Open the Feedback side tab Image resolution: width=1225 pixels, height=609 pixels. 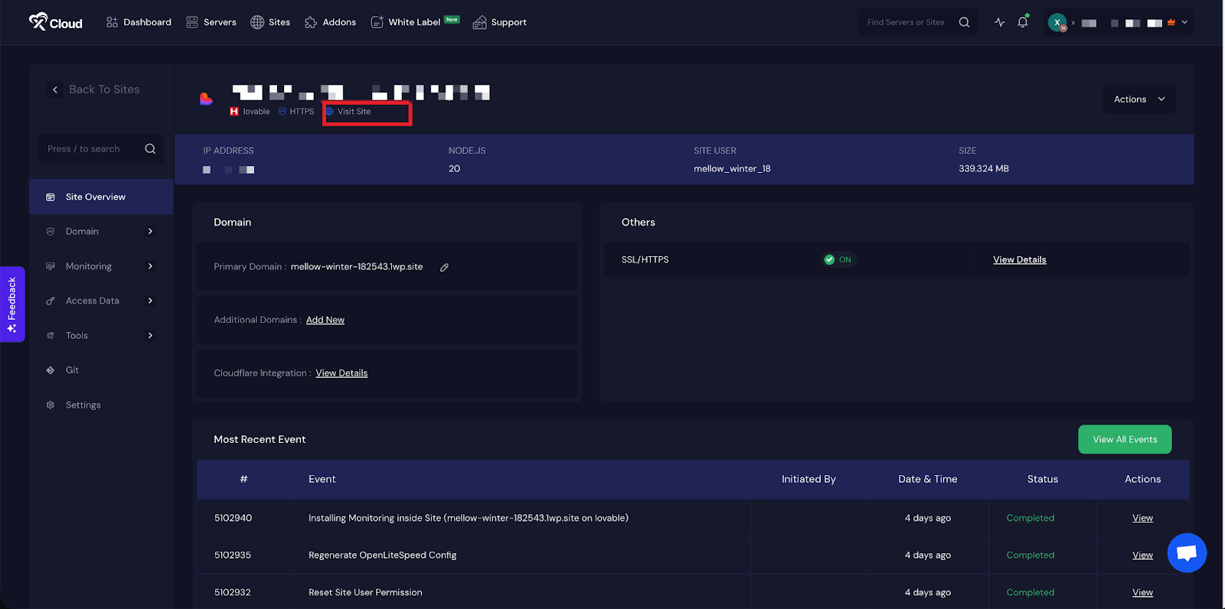(x=12, y=304)
